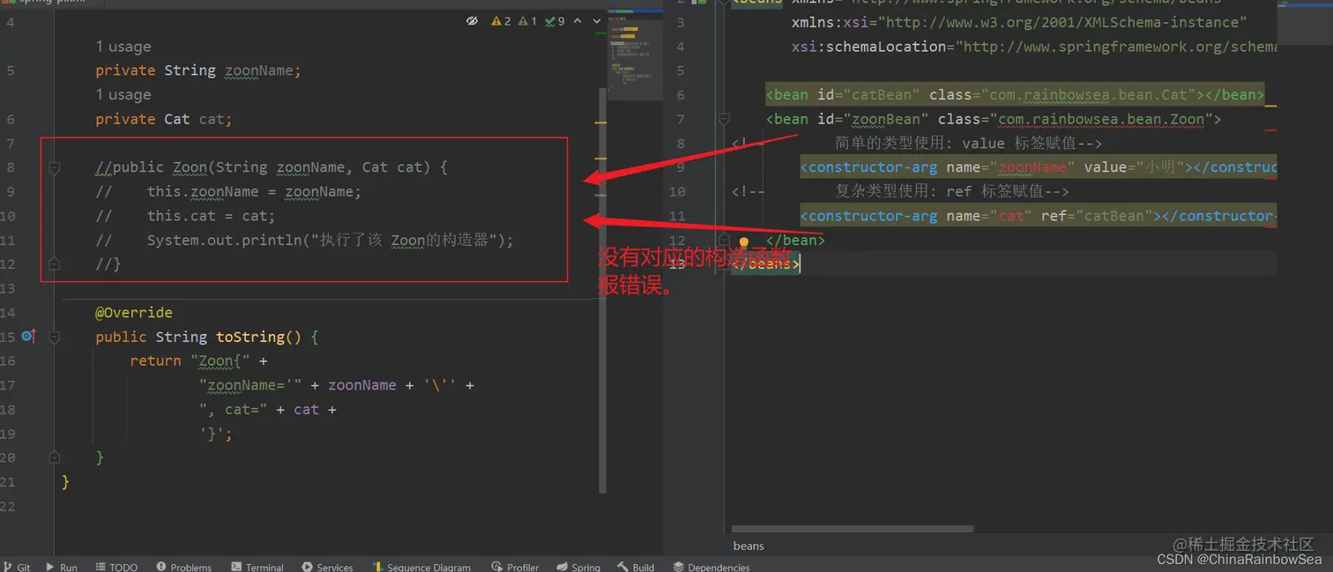This screenshot has height=572, width=1333.
Task: Click the commented 'this.cat = cat;' line
Action: (x=185, y=216)
